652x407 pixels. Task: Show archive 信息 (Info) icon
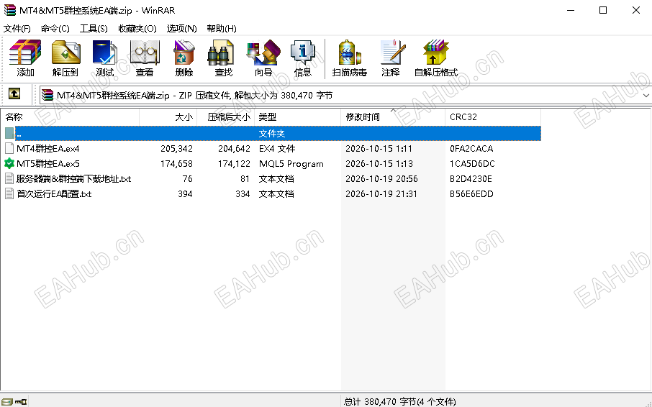(x=303, y=52)
